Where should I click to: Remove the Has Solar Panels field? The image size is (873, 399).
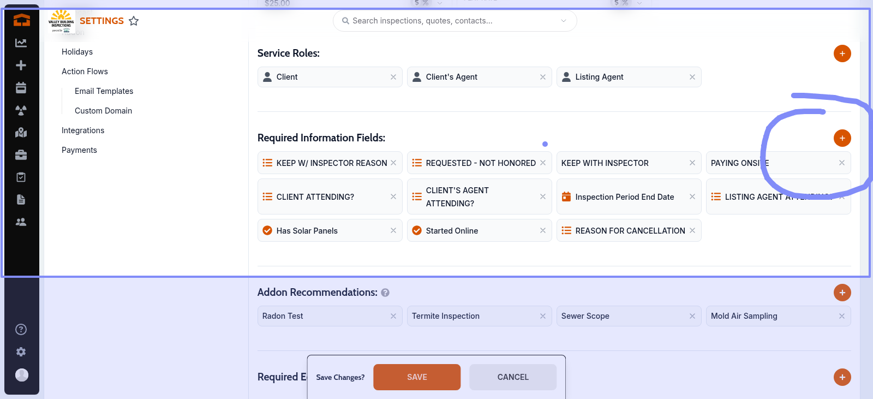[393, 231]
